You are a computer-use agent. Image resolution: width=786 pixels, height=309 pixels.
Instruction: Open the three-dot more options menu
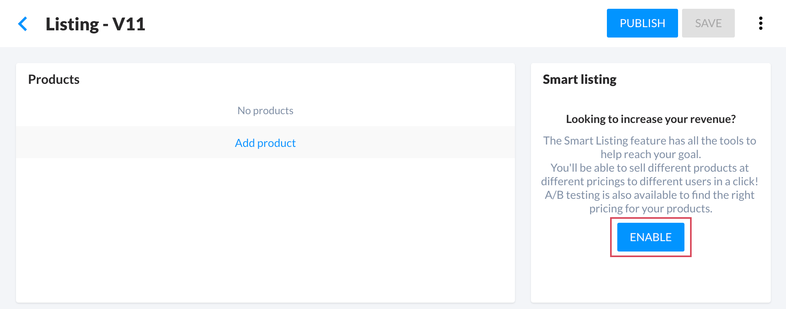coord(760,23)
